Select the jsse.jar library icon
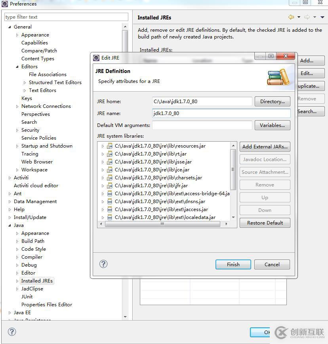Screen dimensions: 328x344 (110, 162)
